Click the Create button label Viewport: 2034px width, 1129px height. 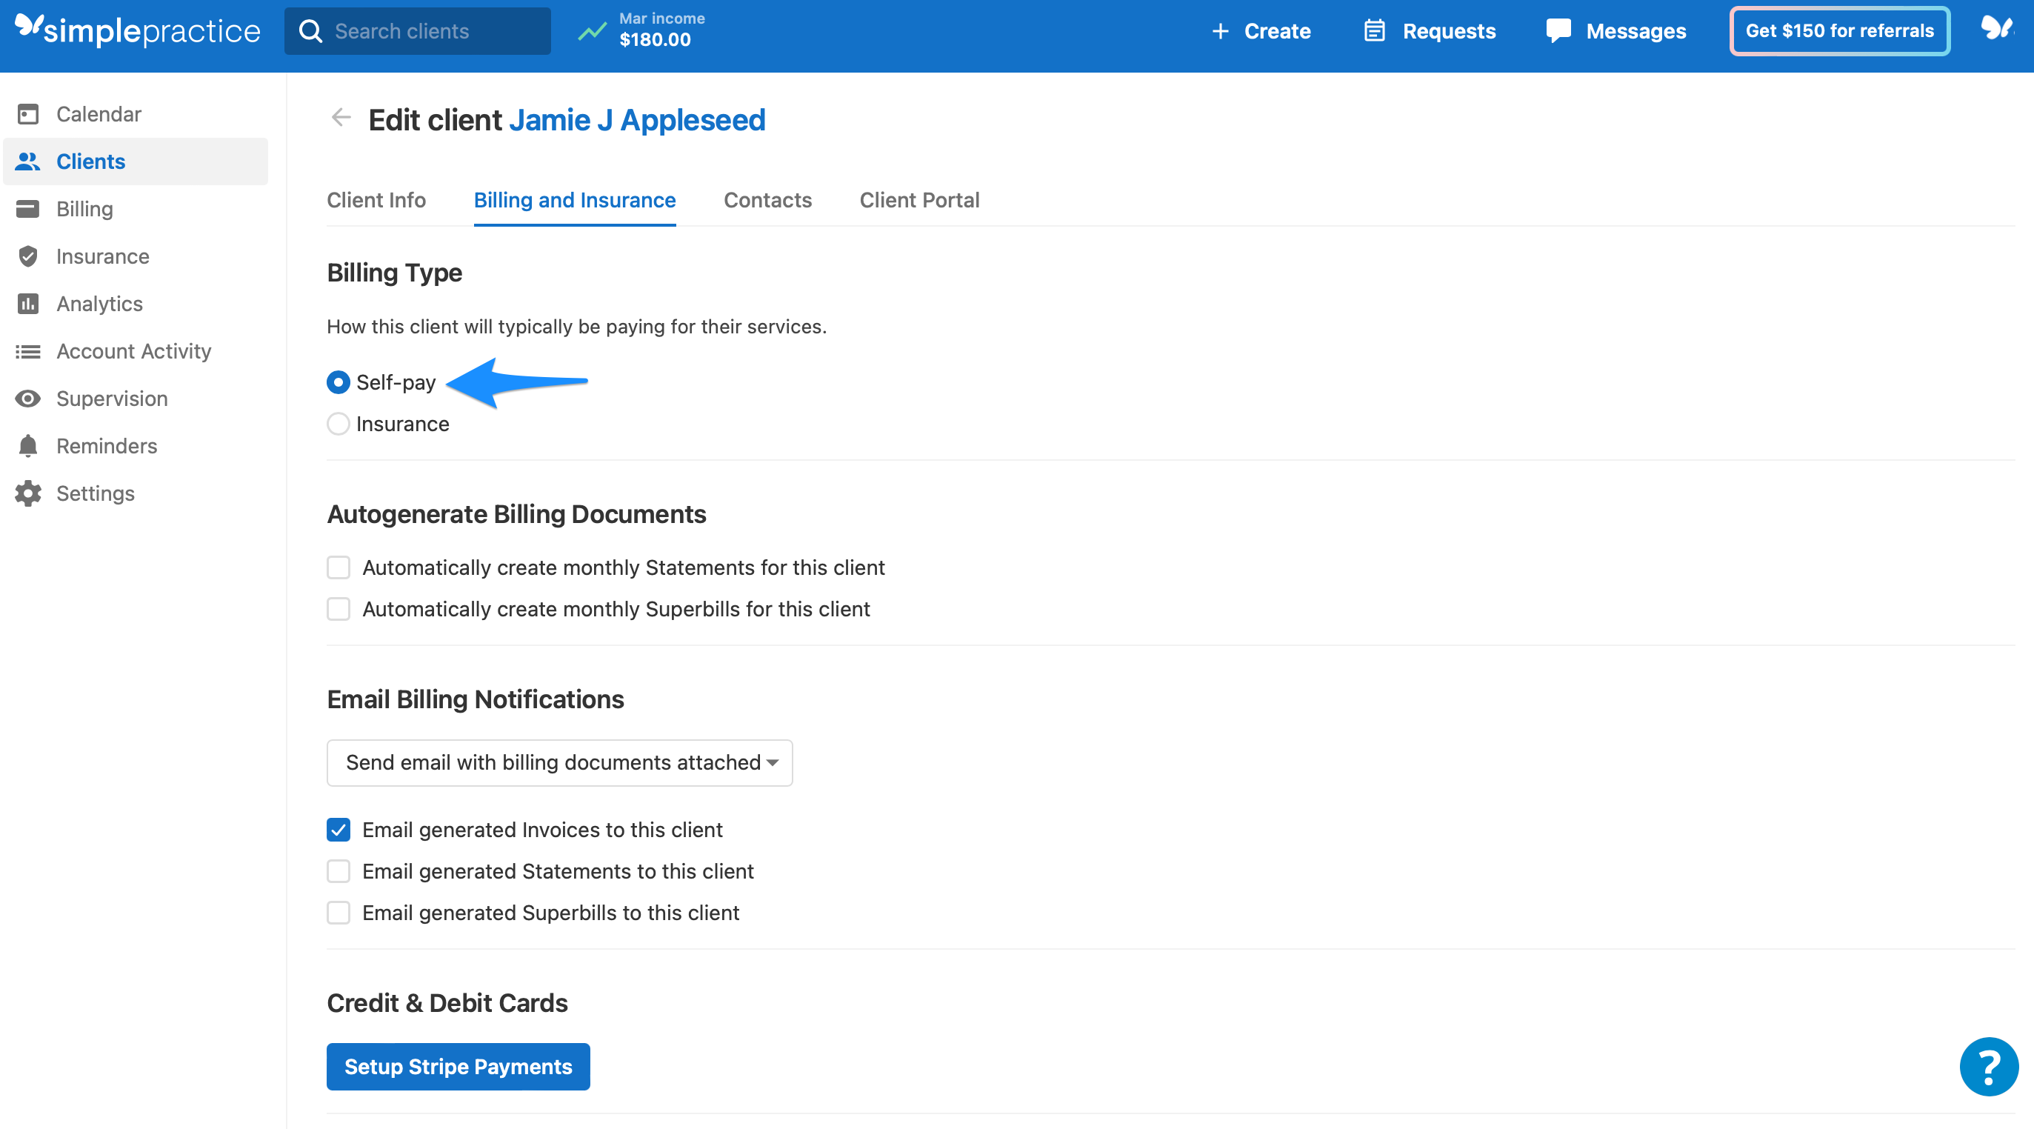(1277, 31)
